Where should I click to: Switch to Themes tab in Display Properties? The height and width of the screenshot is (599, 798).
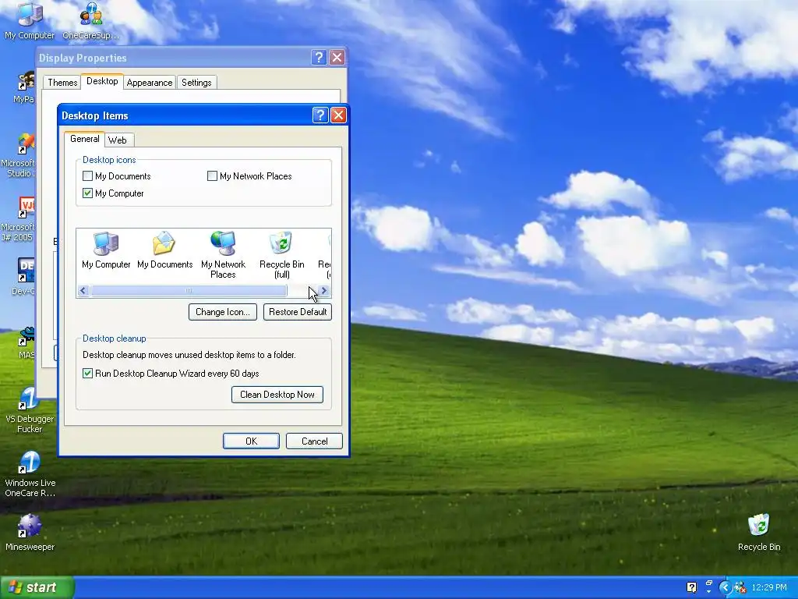click(62, 83)
